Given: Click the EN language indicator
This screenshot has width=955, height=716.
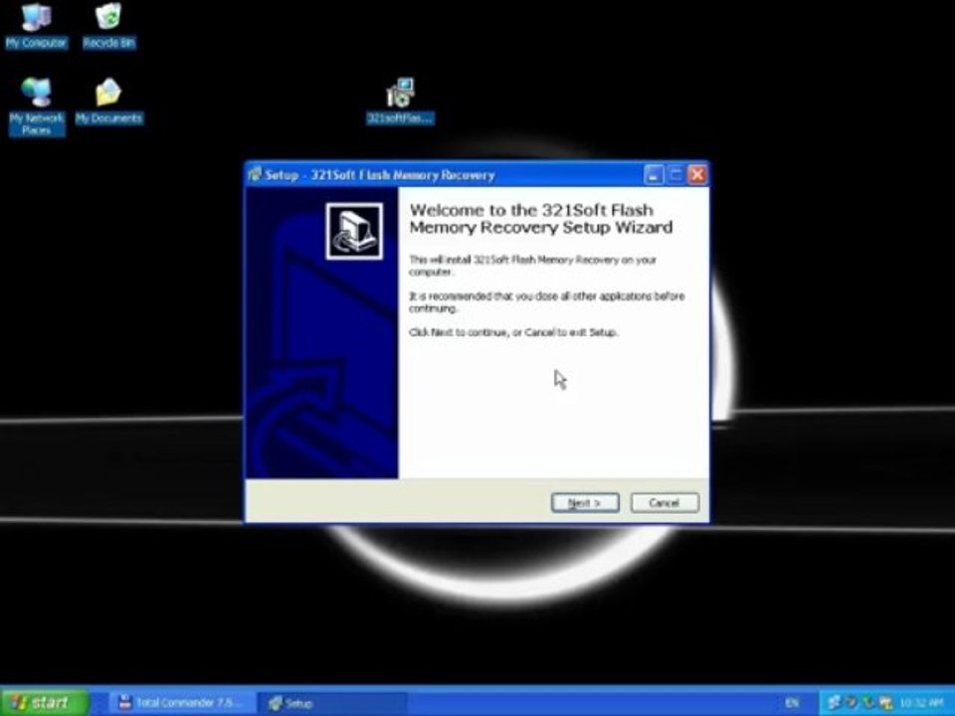Looking at the screenshot, I should pos(792,703).
